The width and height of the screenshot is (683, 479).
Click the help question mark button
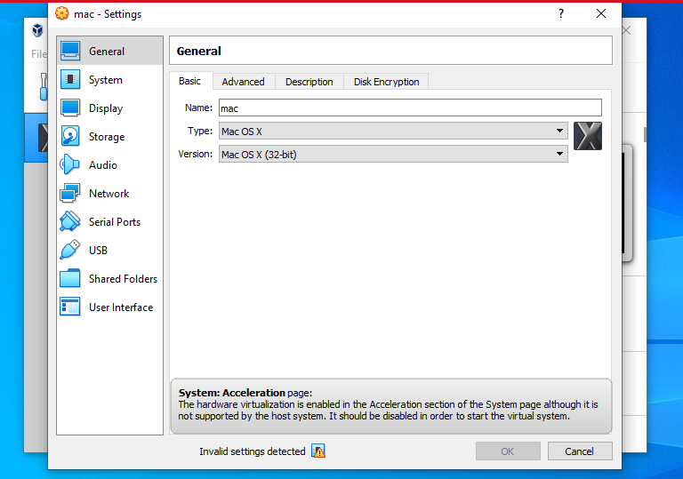pyautogui.click(x=561, y=13)
